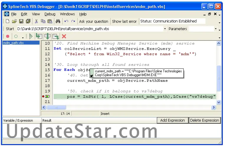This screenshot has height=147, width=225.
Task: Open debug toolbar options chevron
Action: [220, 38]
